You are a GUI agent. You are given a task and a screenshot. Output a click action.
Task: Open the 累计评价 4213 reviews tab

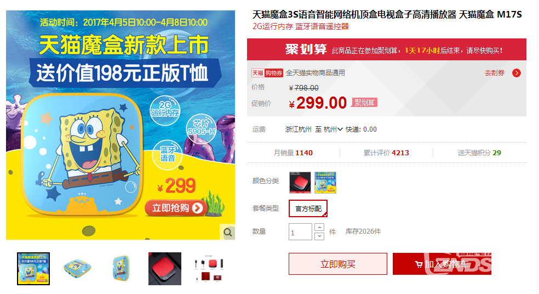[386, 153]
